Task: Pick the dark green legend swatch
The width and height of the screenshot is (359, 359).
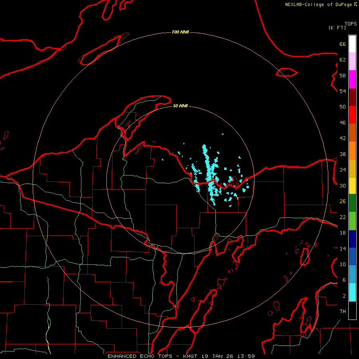Action: pos(352,203)
